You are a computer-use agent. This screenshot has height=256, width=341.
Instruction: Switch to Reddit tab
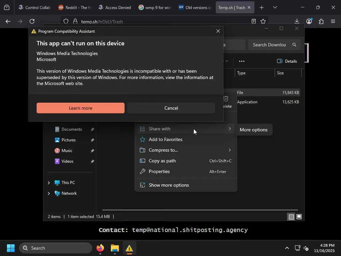click(75, 8)
